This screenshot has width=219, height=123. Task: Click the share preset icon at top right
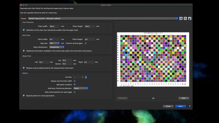[x=190, y=18]
